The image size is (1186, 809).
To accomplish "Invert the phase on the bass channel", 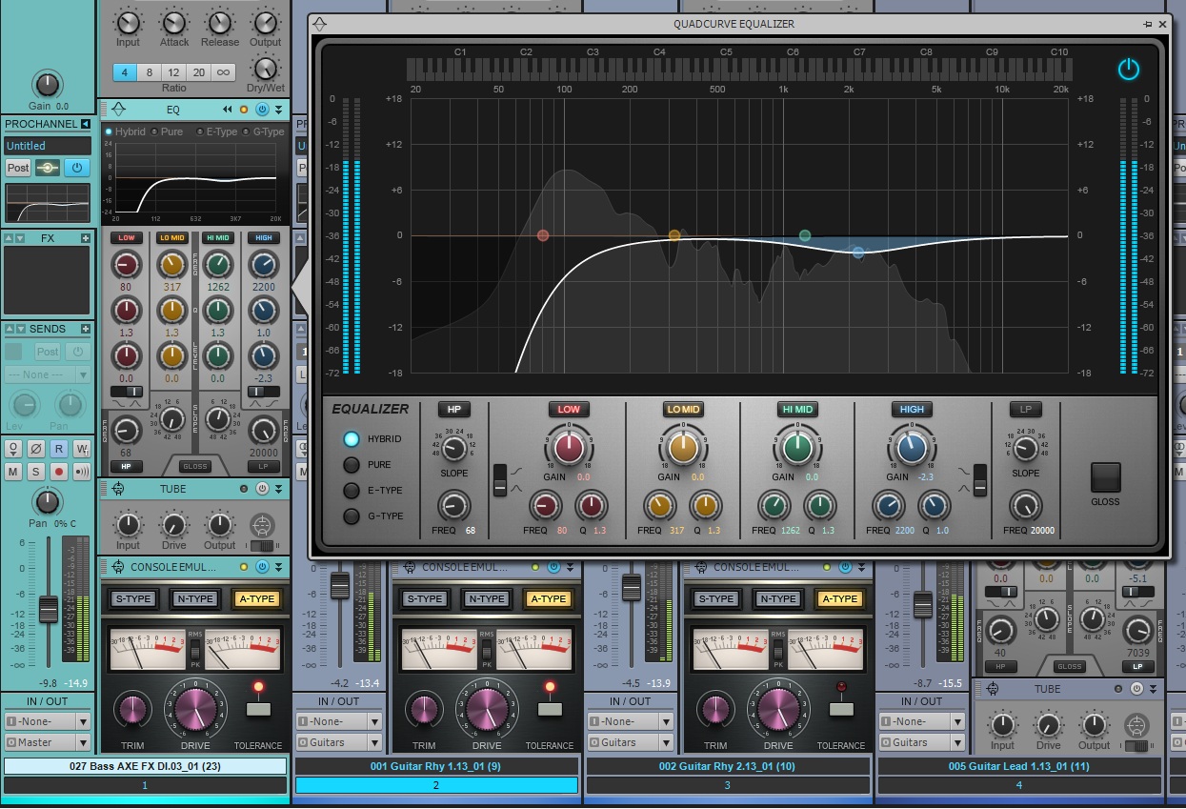I will pyautogui.click(x=36, y=449).
